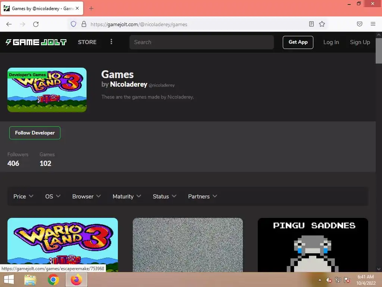Image resolution: width=382 pixels, height=287 pixels.
Task: Go back to previous page
Action: [9, 24]
